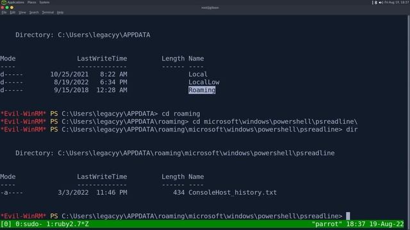This screenshot has width=410, height=230.
Task: Click the 18:37 19-Aug-22 tmux clock
Action: [375, 224]
